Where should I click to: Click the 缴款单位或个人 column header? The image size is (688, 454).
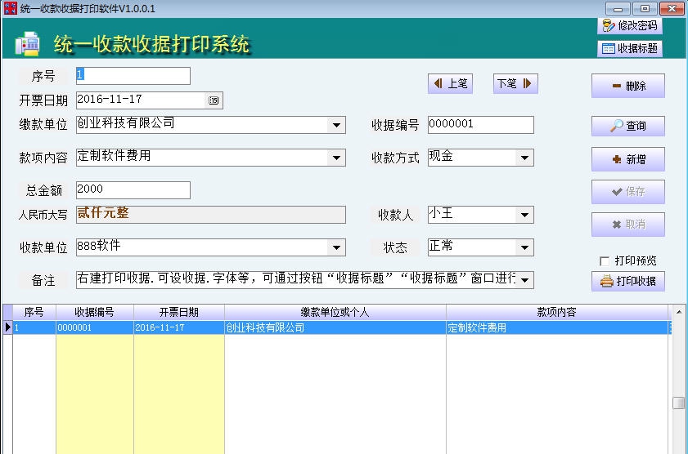click(335, 312)
